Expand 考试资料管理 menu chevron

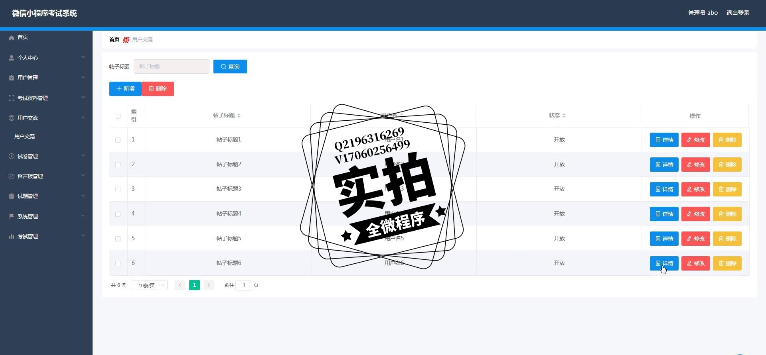point(83,98)
